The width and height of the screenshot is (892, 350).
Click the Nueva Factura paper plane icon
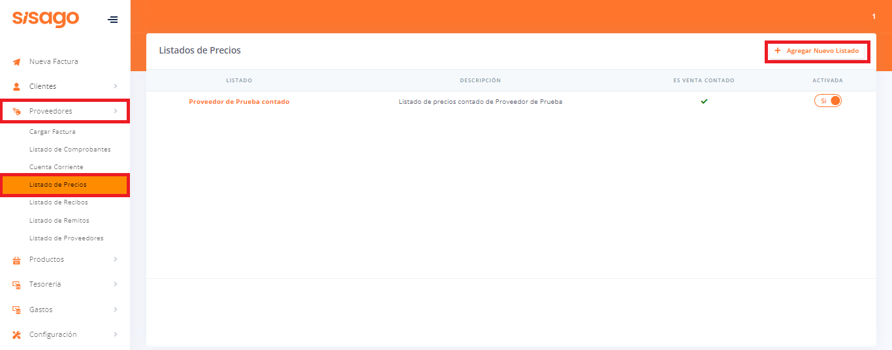[x=17, y=62]
